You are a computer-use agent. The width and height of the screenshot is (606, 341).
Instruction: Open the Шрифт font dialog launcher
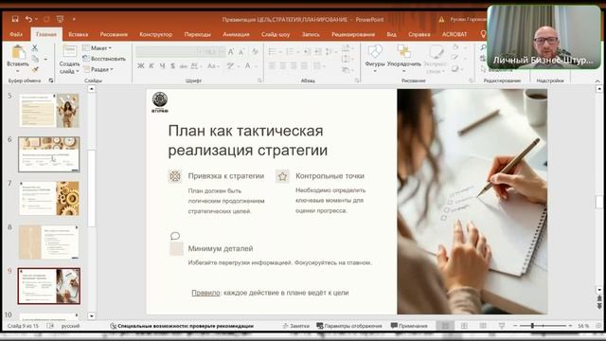(259, 81)
